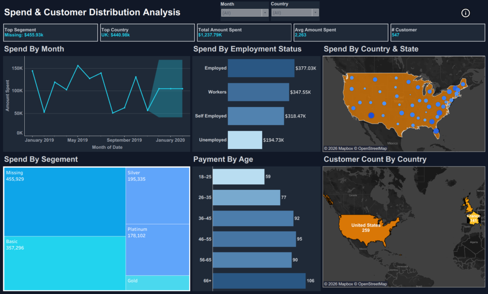This screenshot has height=294, width=488.
Task: Click the United States 259 map label
Action: [366, 228]
